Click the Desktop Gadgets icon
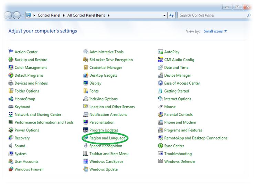255x185 pixels. [x=86, y=75]
